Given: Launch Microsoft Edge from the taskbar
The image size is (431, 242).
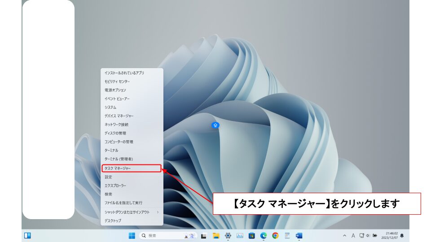Looking at the screenshot, I should (x=264, y=236).
